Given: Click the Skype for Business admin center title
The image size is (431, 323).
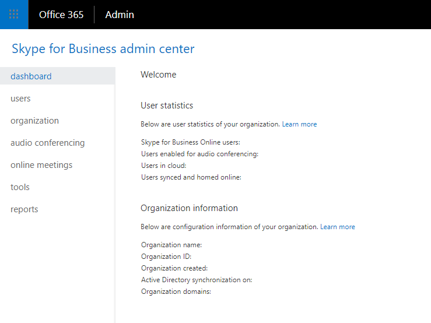Looking at the screenshot, I should tap(103, 49).
